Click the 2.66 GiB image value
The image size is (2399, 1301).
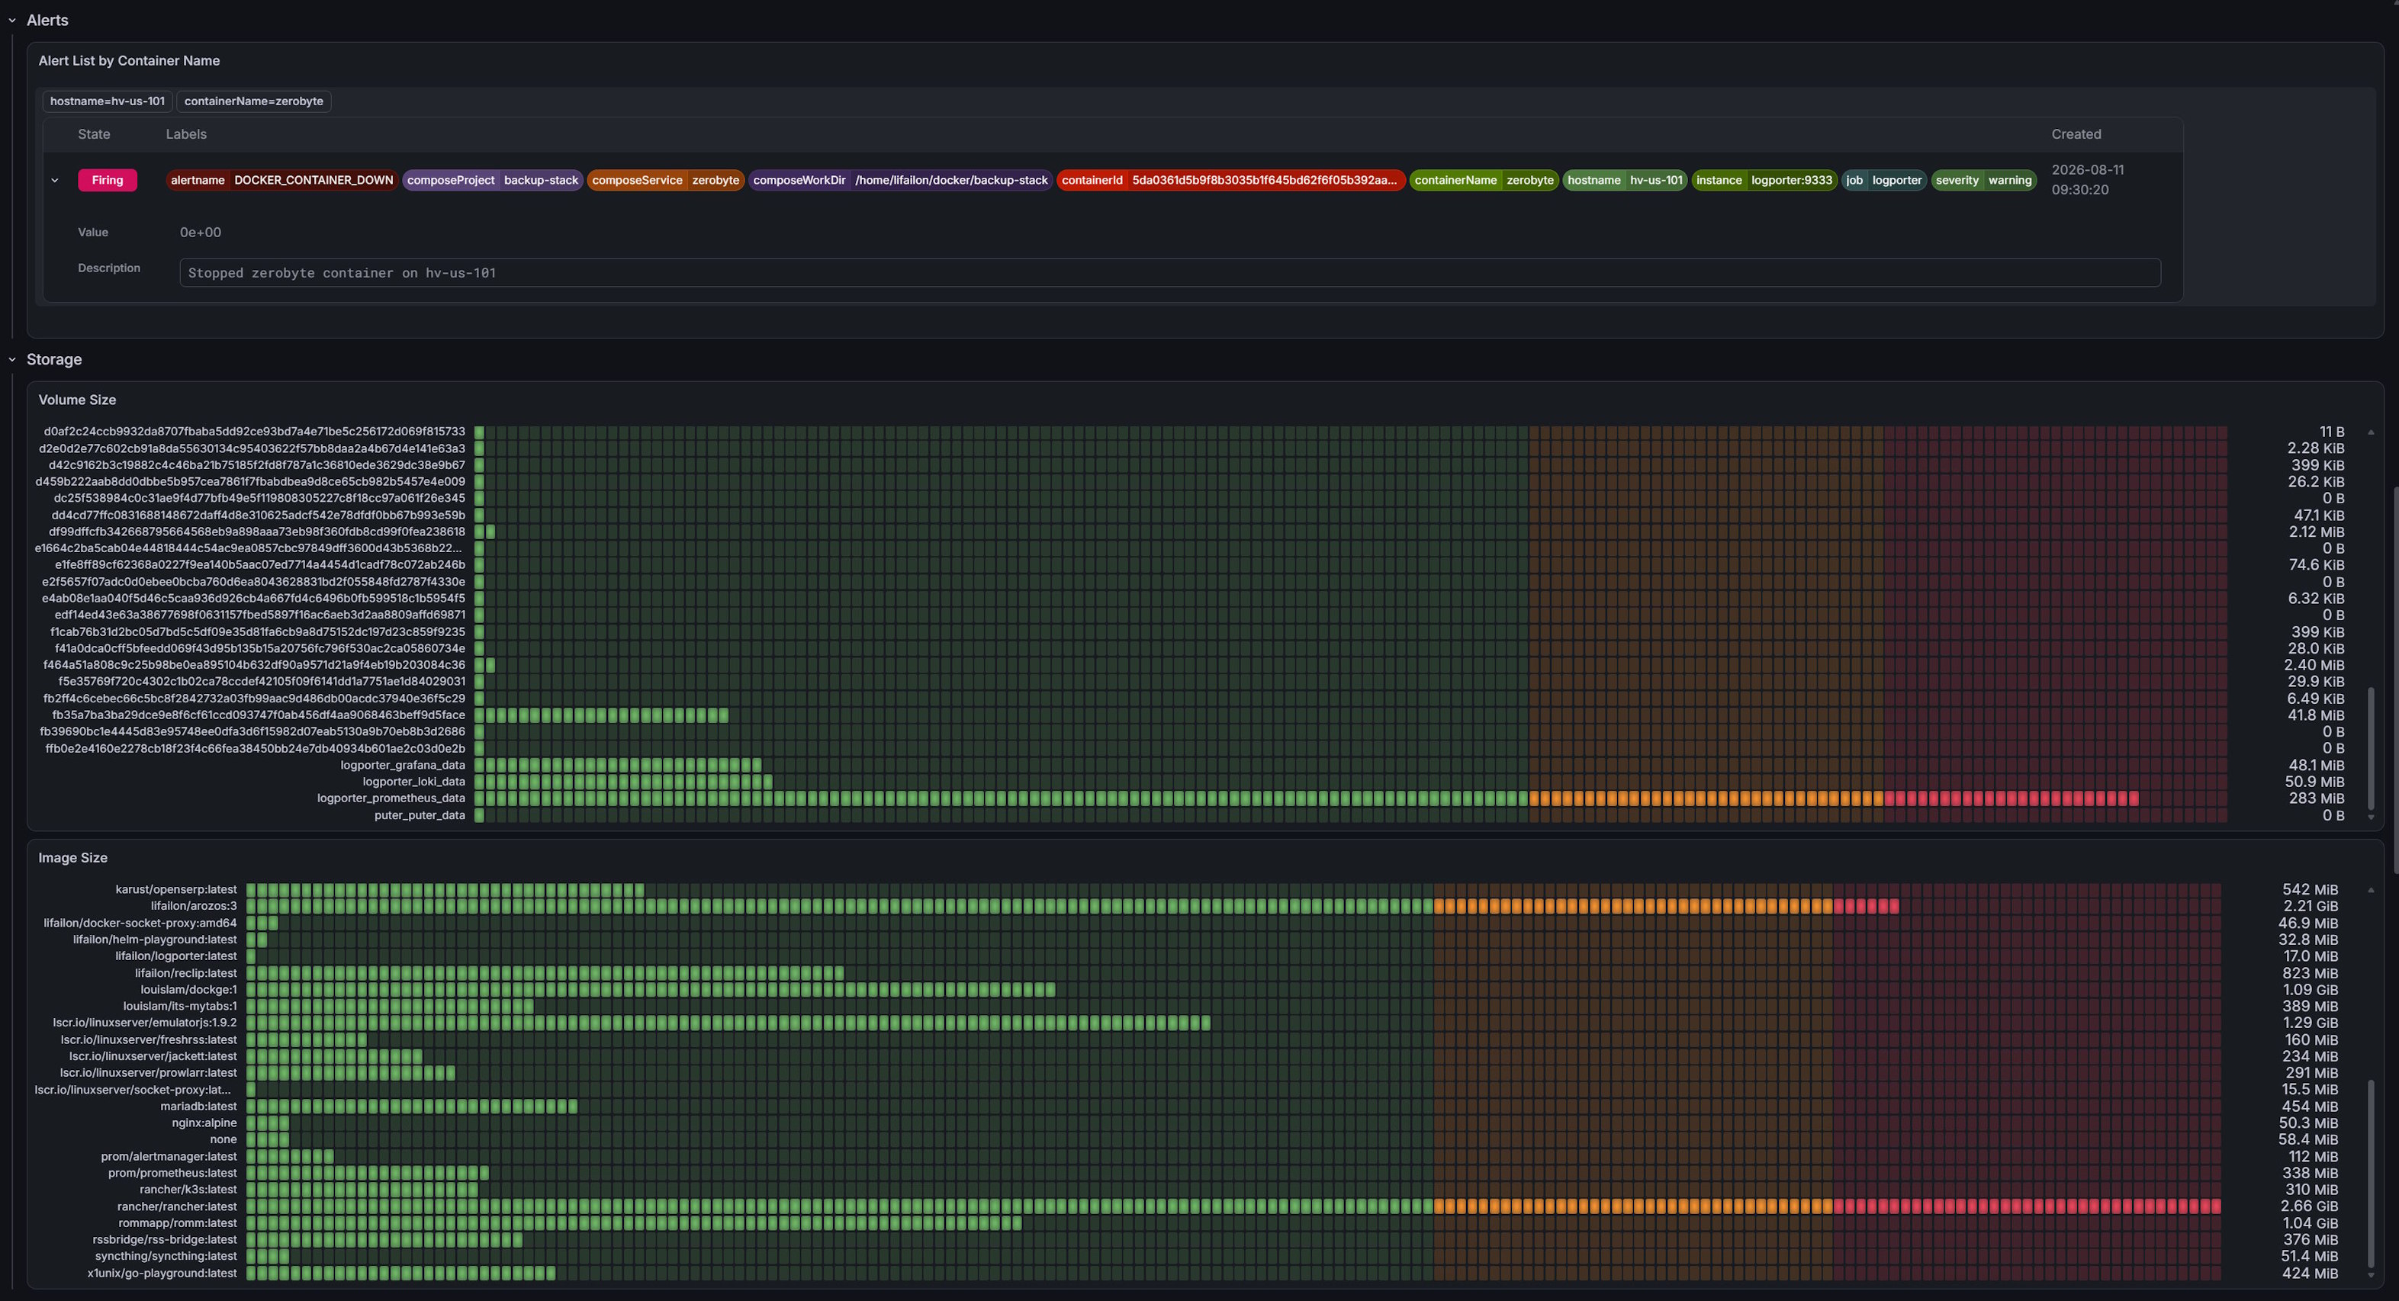coord(2310,1207)
